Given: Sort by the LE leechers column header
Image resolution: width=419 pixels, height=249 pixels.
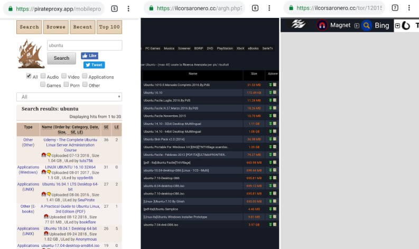Looking at the screenshot, I should [x=117, y=127].
